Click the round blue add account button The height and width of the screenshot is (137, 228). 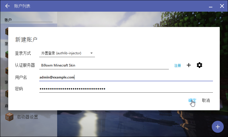[x=217, y=127]
